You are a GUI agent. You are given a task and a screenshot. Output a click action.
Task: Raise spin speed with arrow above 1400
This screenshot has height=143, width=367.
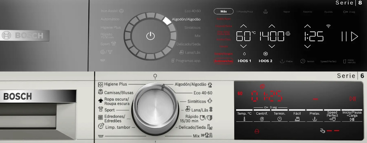(x=272, y=26)
